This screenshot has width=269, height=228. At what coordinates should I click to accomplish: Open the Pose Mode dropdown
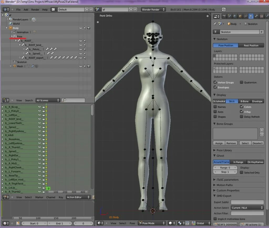(x=152, y=223)
